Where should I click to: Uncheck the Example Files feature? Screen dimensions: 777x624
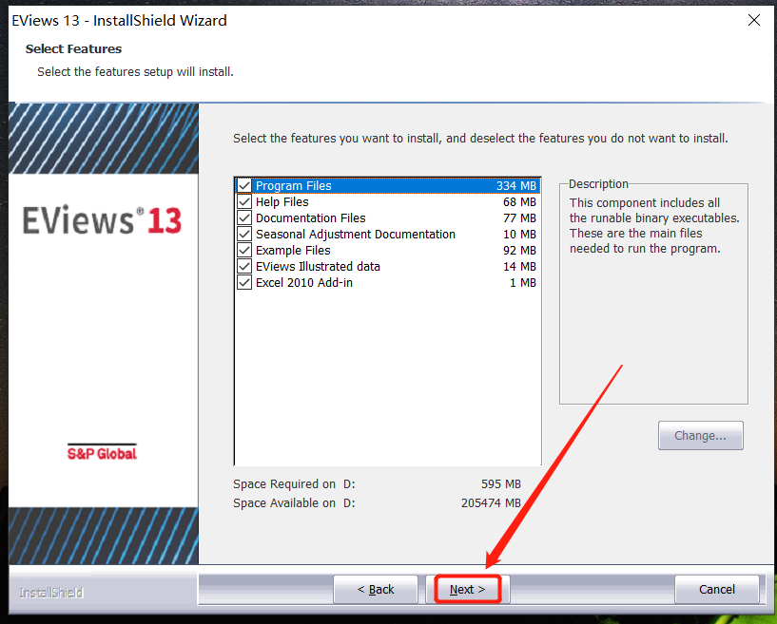point(244,250)
